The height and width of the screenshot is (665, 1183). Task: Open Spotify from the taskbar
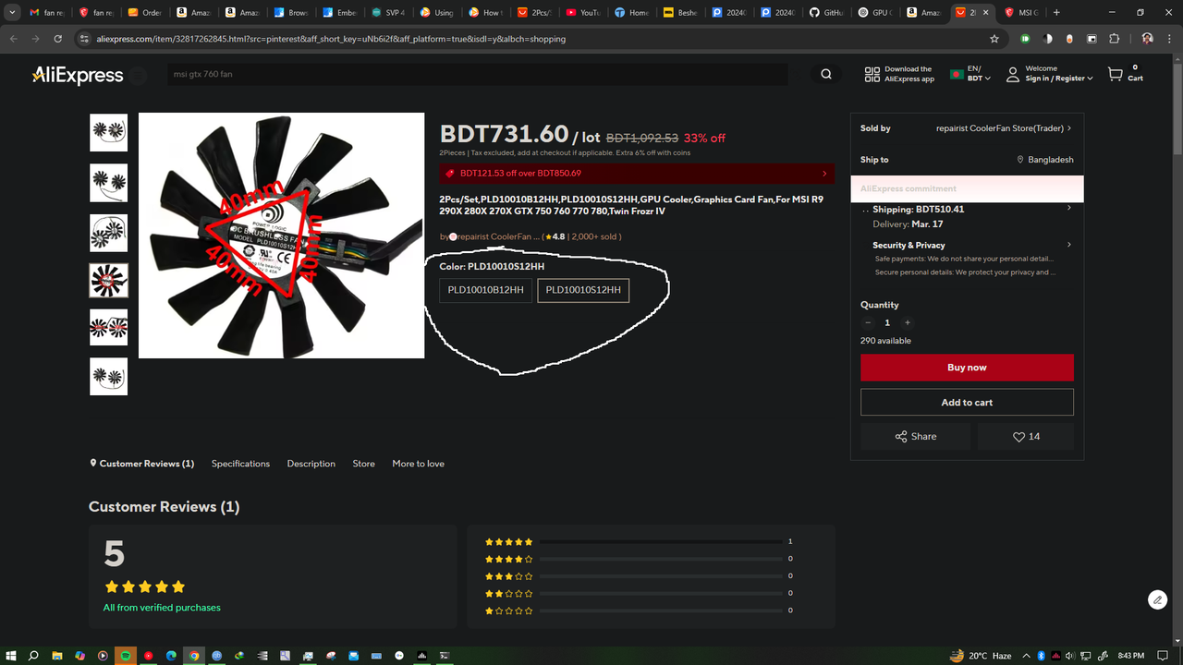click(126, 656)
